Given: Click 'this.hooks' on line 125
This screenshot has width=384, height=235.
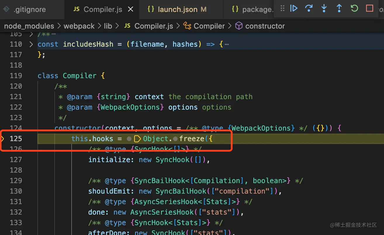Looking at the screenshot, I should click(x=92, y=139).
